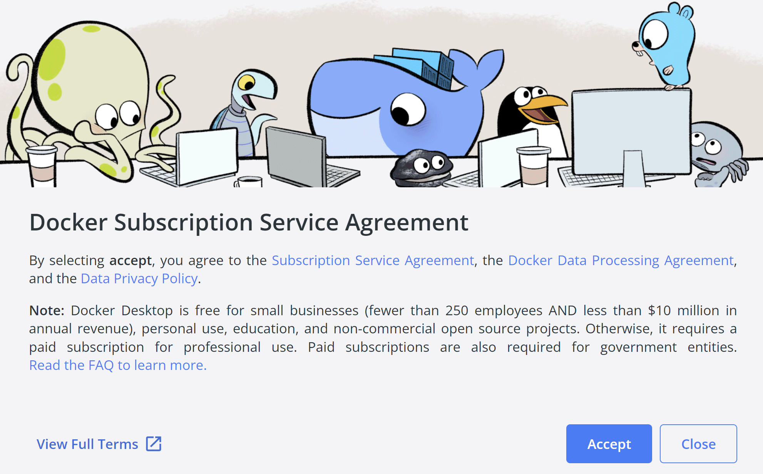Open the Data Privacy Policy link
The height and width of the screenshot is (474, 763).
click(x=139, y=279)
